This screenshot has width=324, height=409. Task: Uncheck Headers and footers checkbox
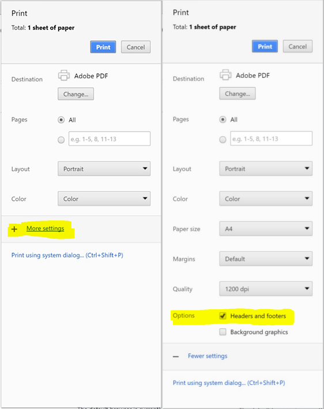pos(223,316)
